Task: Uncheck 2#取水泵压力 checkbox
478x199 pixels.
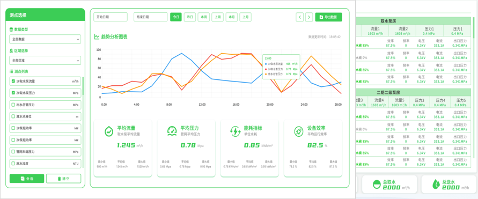Action: [x=13, y=93]
